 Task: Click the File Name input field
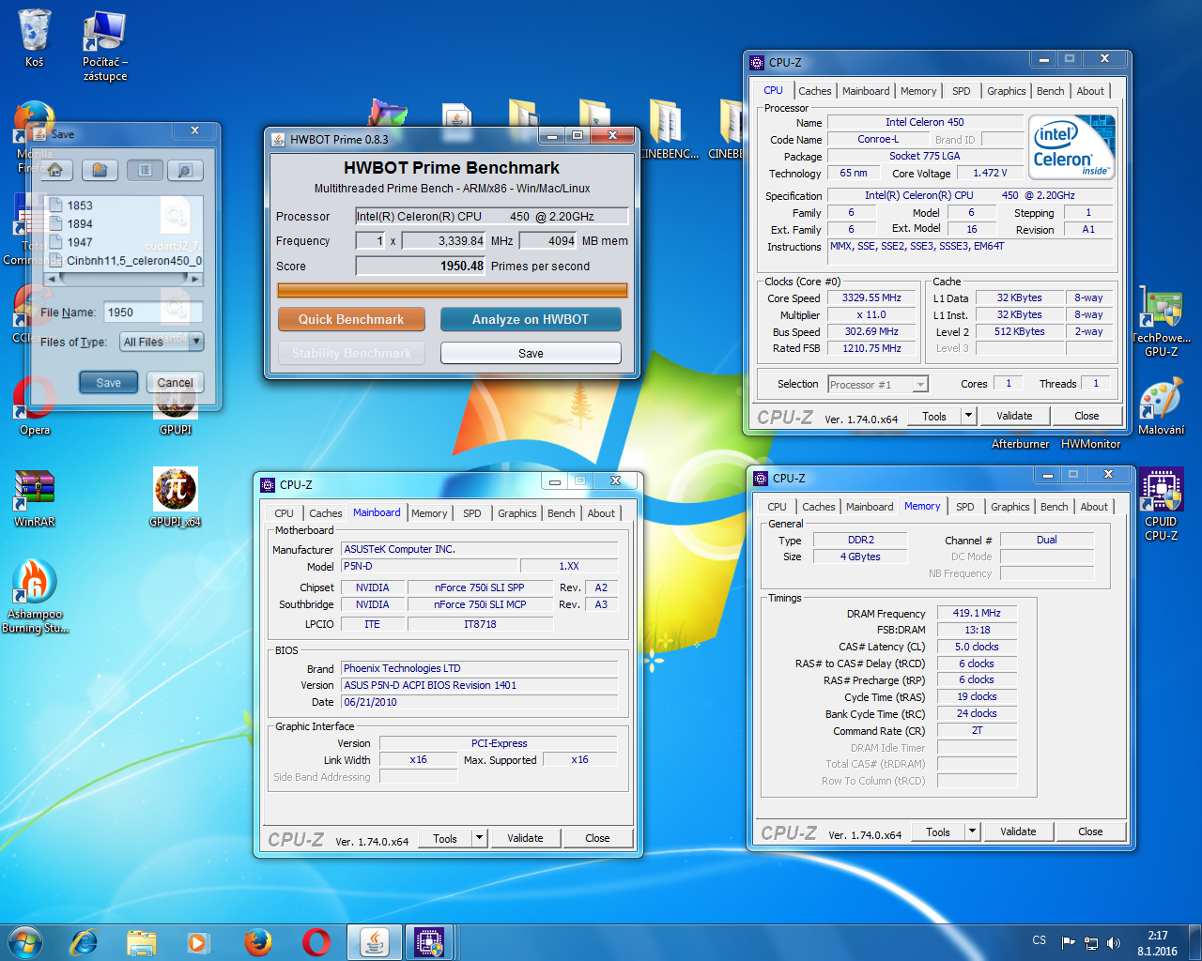(153, 313)
